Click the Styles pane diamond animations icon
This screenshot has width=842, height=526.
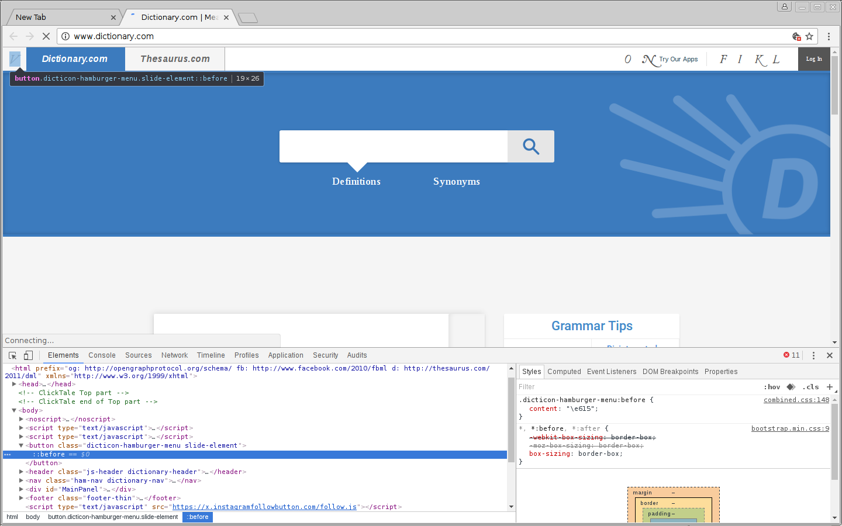791,387
